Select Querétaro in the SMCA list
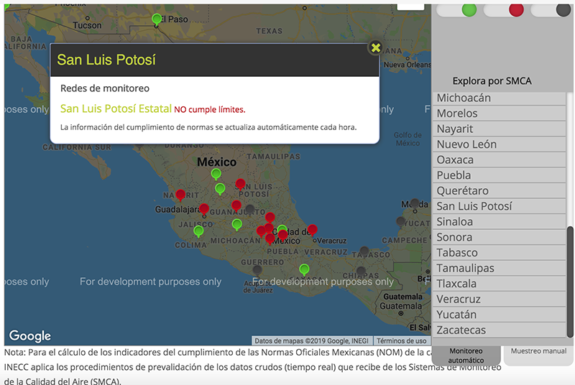Viewport: 575px width, 385px height. click(499, 191)
